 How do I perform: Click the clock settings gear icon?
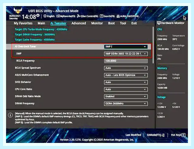[x=38, y=16]
